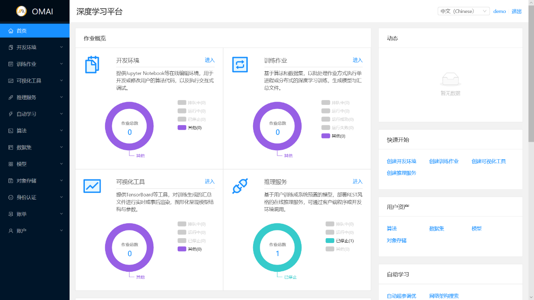Screen dimensions: 534x300
Task: Click the 推理服务 plug card icon
Action: click(x=240, y=186)
